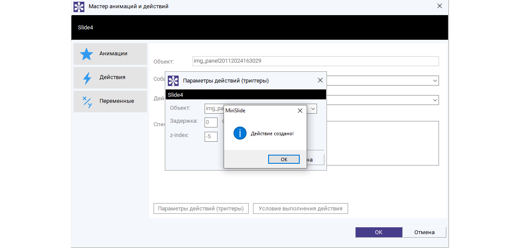Click the 'Действие создано!' message text
The image size is (519, 248).
point(272,134)
